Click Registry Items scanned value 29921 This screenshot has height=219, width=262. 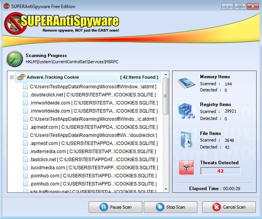(230, 111)
